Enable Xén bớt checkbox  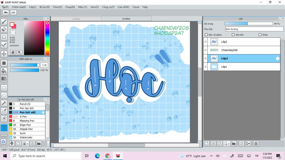pos(233,35)
